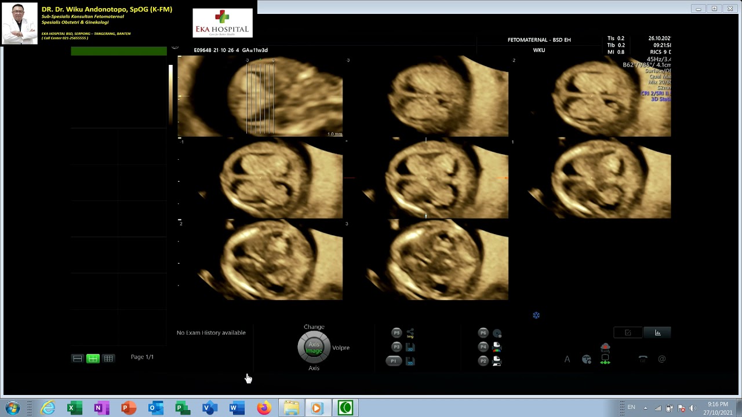Open Outlook from the taskbar
The height and width of the screenshot is (417, 742).
pyautogui.click(x=155, y=408)
